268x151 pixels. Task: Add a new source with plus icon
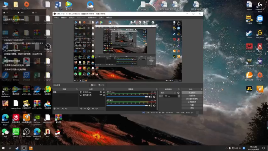click(x=81, y=109)
